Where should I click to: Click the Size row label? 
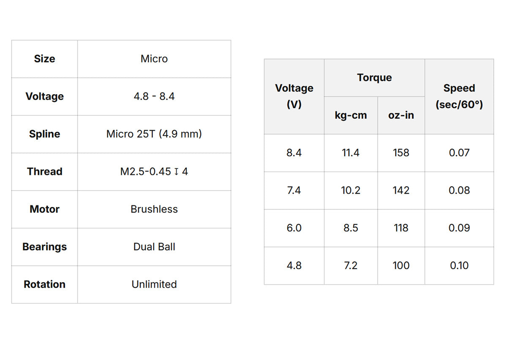coord(44,59)
